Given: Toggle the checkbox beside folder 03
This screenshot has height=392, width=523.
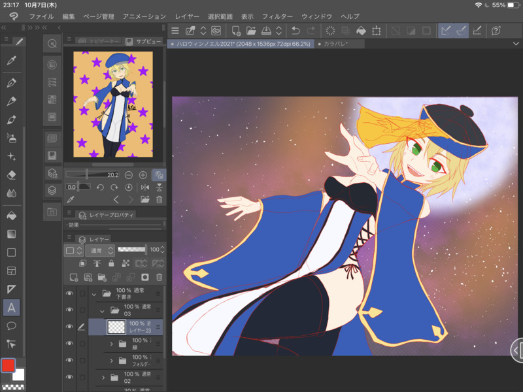Looking at the screenshot, I should (82, 310).
